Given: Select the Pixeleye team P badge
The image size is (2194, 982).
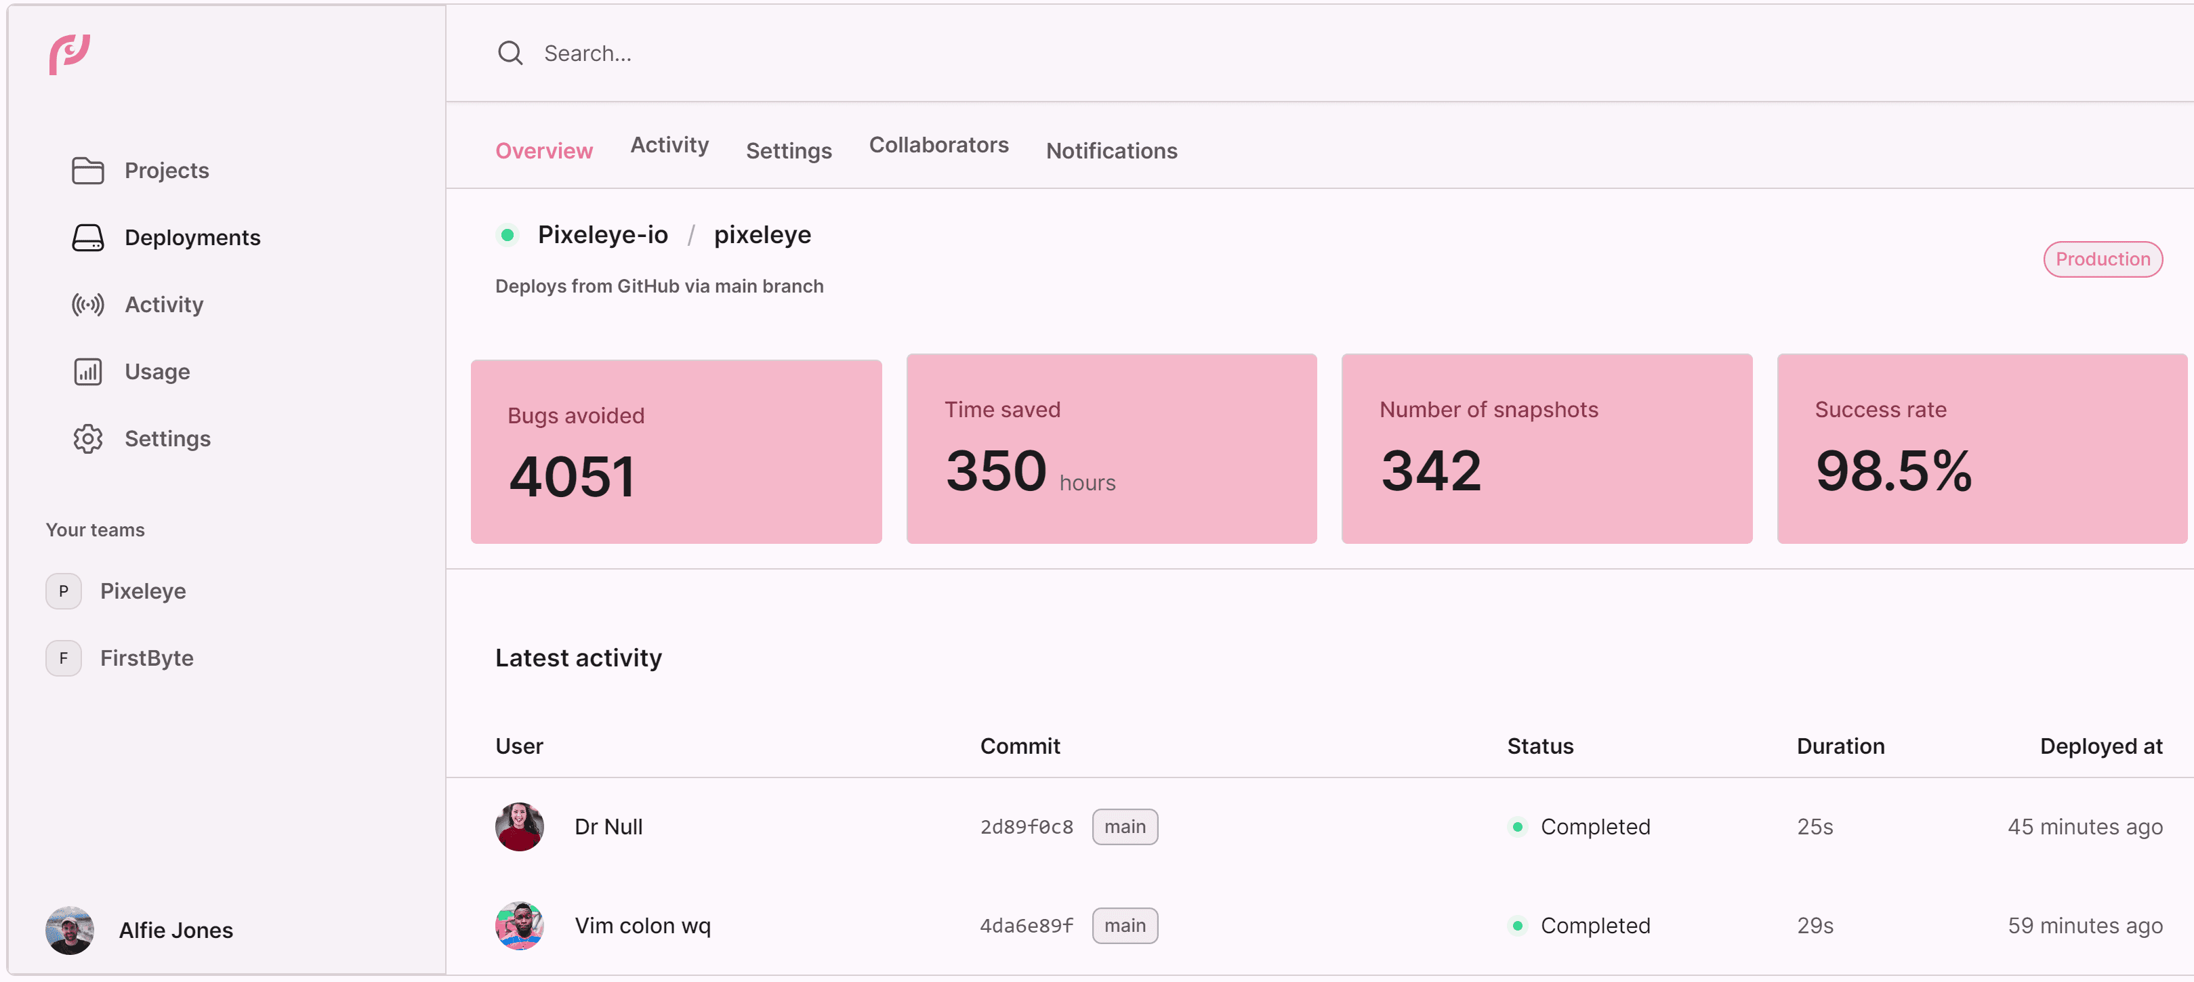Looking at the screenshot, I should coord(64,591).
